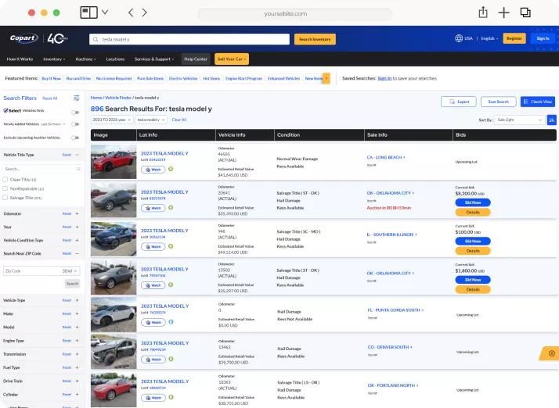This screenshot has height=408, width=559.
Task: Click Watch on the Oklahoma City $8,200 lot
Action: coord(153,208)
